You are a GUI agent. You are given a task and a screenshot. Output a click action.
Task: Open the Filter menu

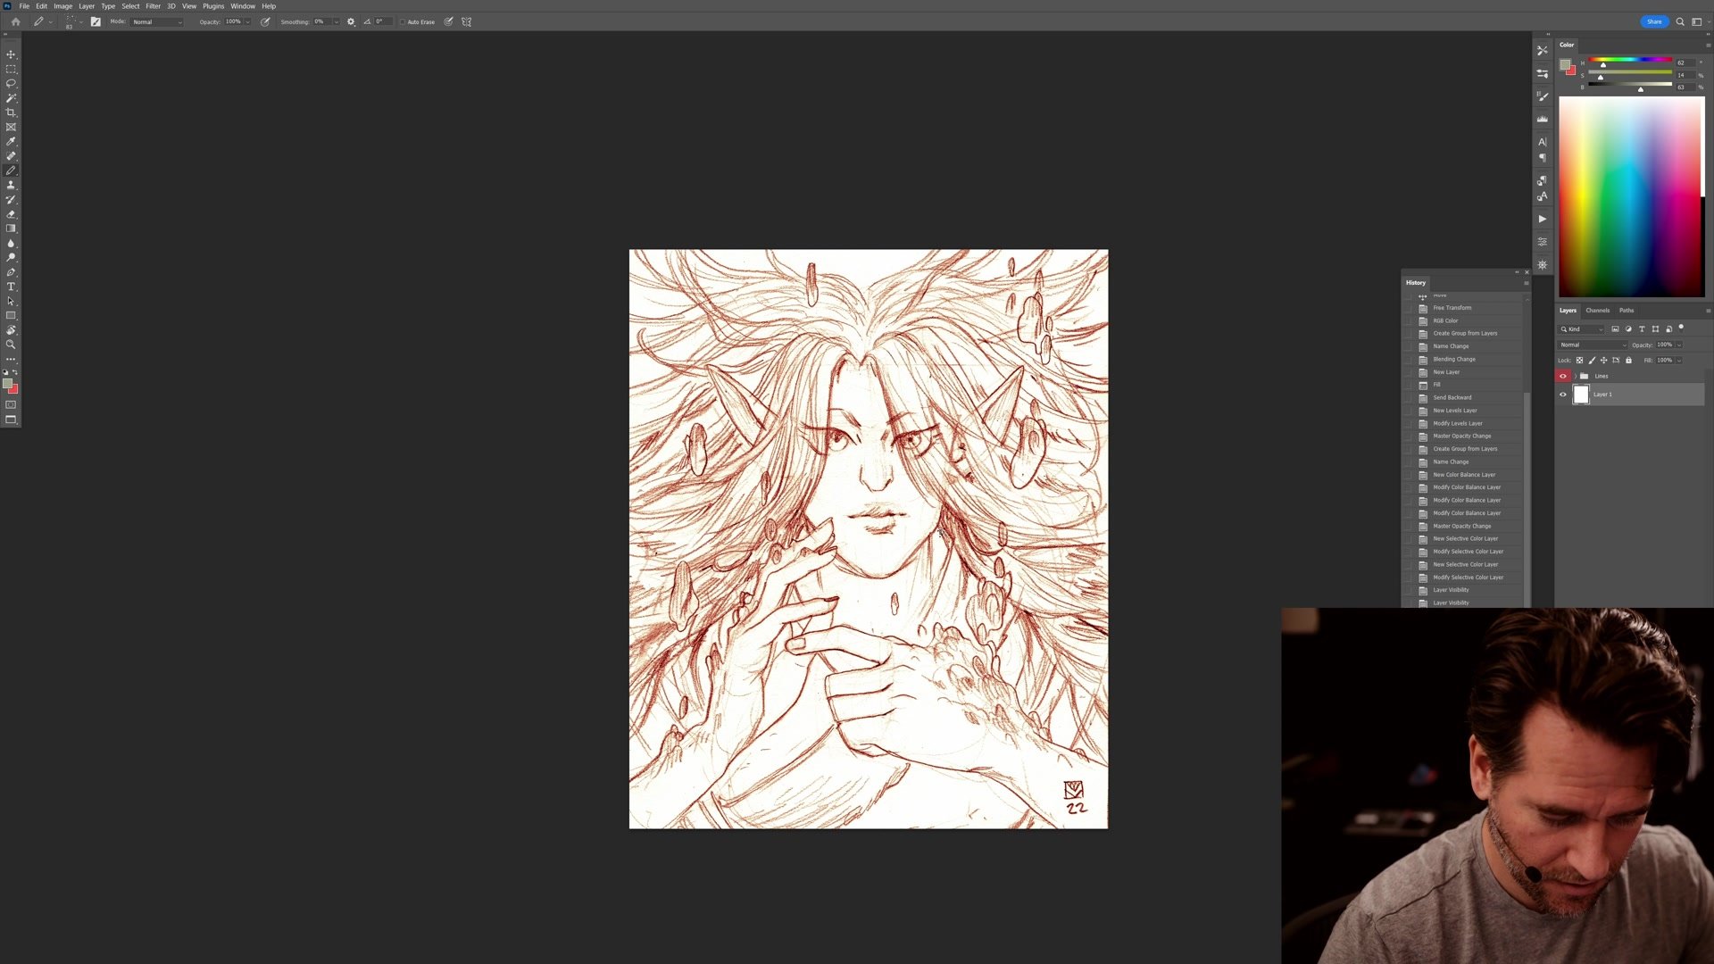(x=153, y=6)
